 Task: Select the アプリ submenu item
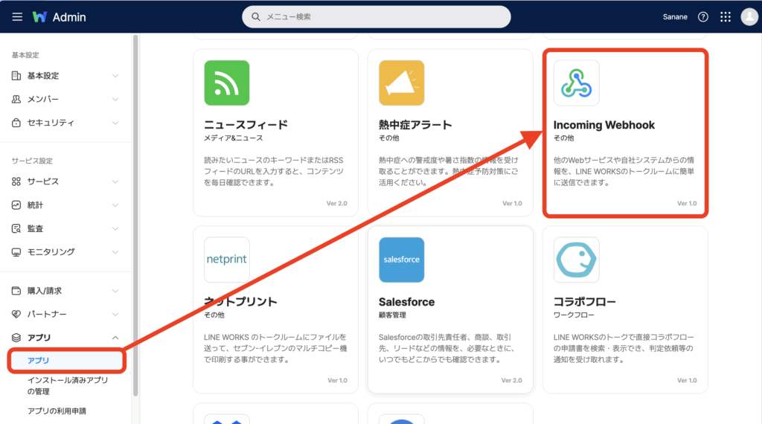(x=66, y=360)
